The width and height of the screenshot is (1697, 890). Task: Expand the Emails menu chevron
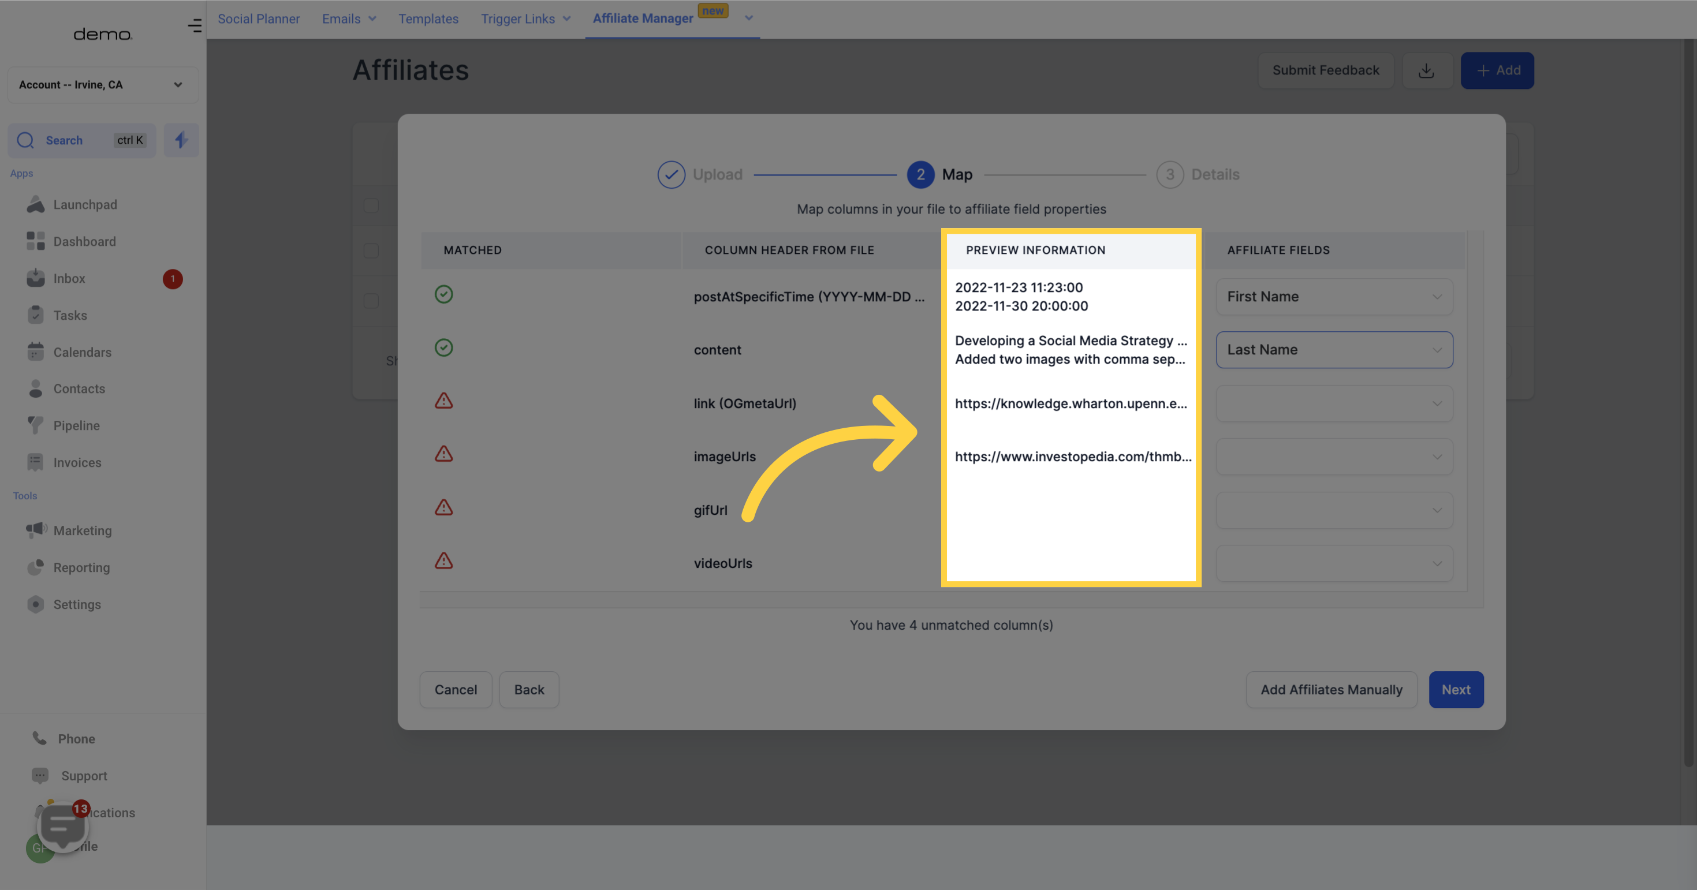click(372, 19)
